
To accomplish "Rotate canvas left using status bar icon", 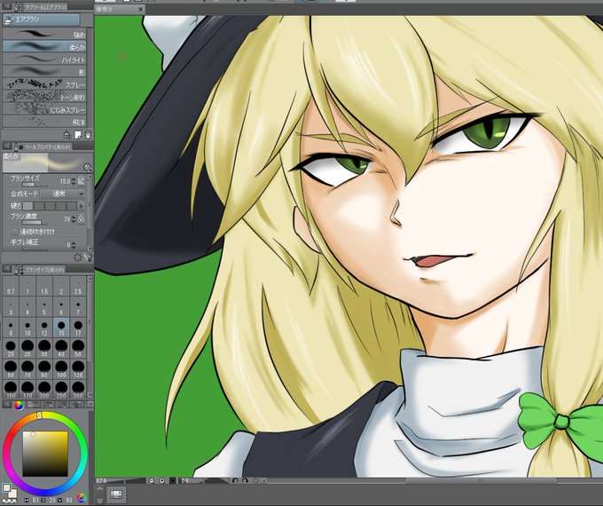I will [235, 480].
